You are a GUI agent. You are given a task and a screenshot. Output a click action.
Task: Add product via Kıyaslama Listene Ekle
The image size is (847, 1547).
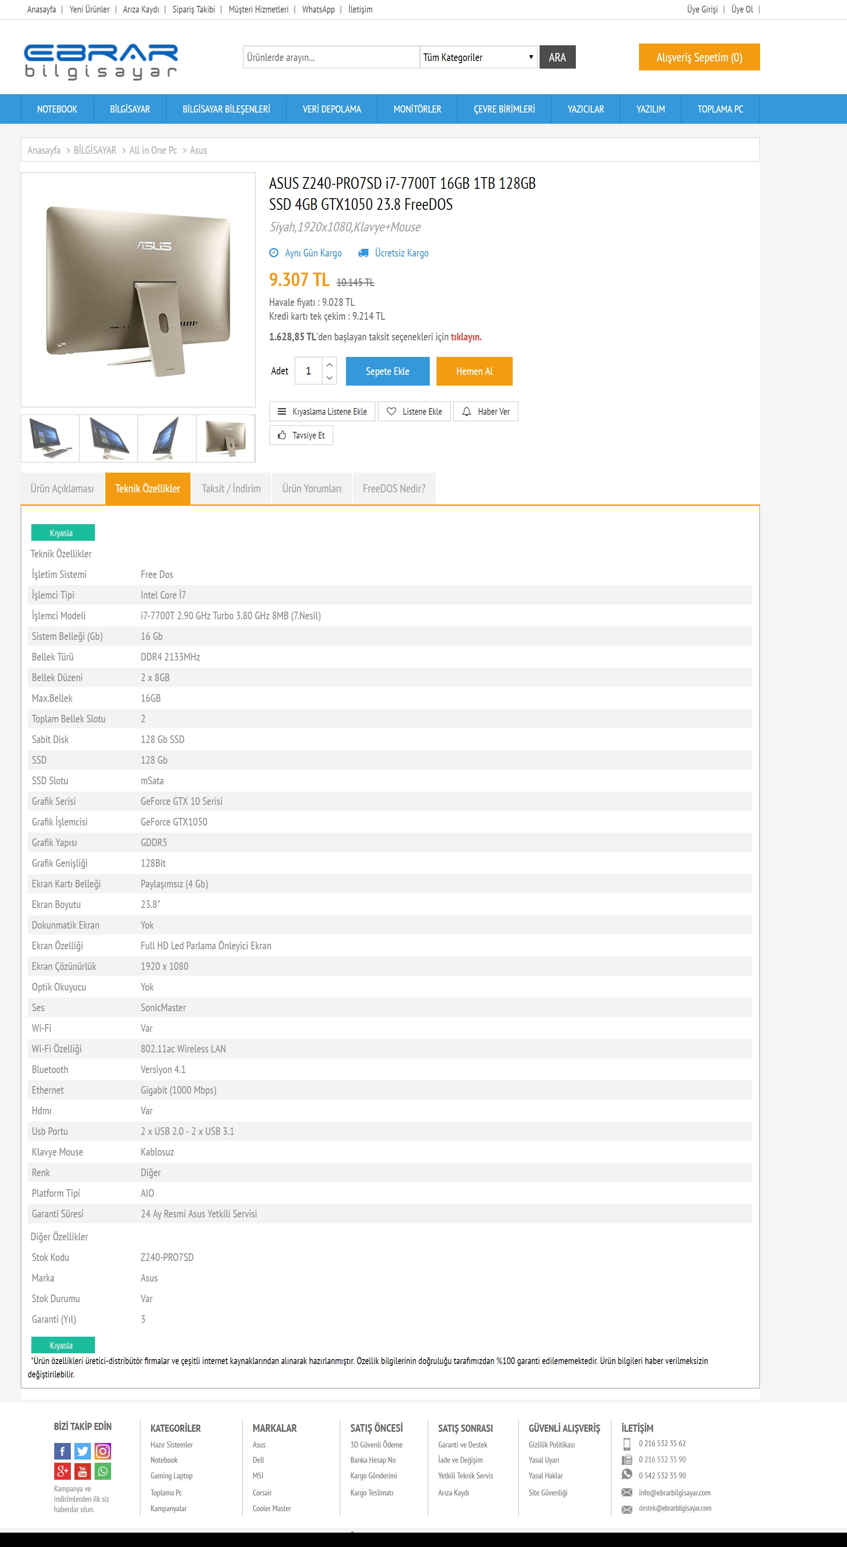coord(322,411)
